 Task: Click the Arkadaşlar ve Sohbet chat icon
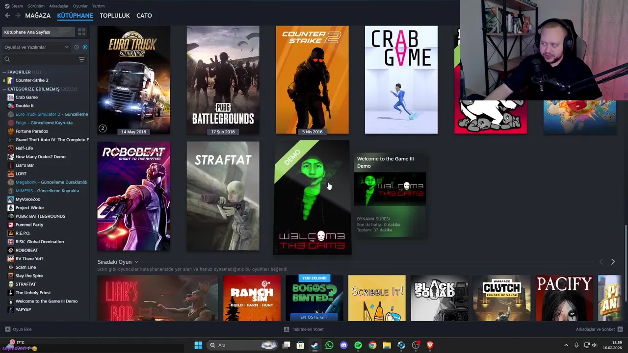(620, 329)
